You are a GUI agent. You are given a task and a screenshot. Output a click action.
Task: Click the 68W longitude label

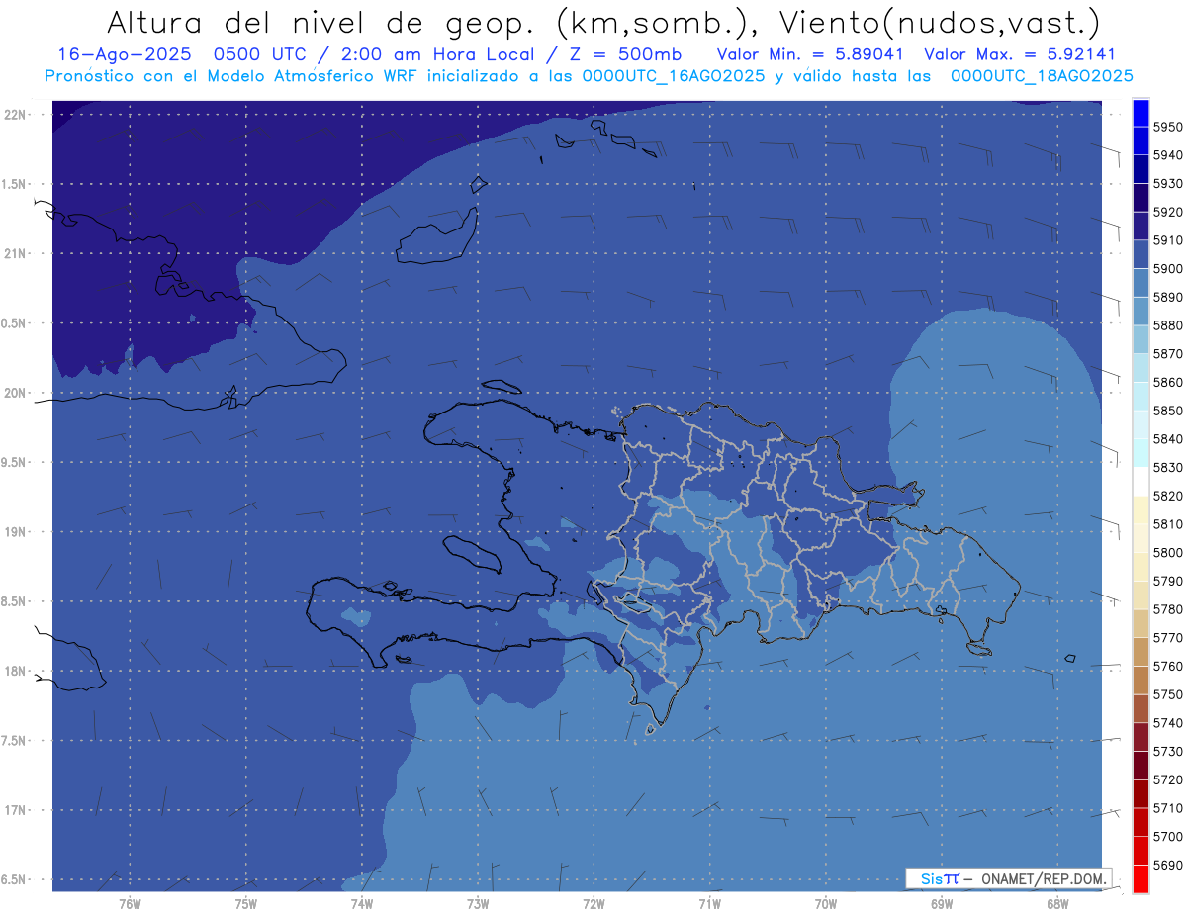1057,903
